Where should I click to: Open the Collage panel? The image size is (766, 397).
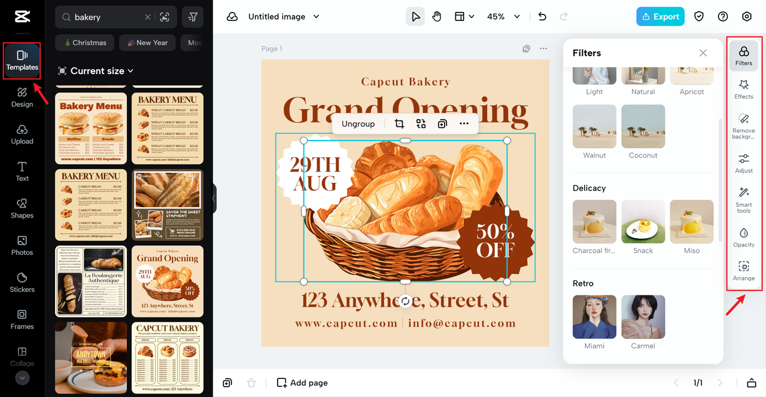click(x=22, y=356)
